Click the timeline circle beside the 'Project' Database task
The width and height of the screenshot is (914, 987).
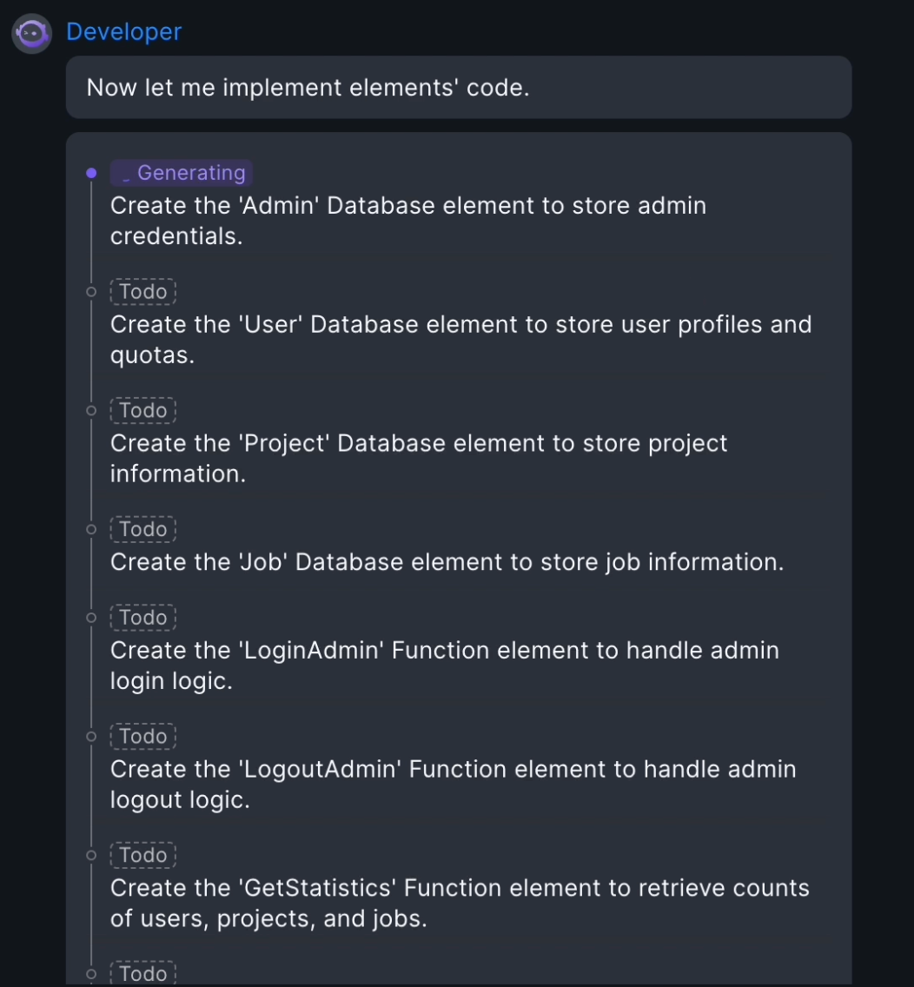click(x=91, y=410)
